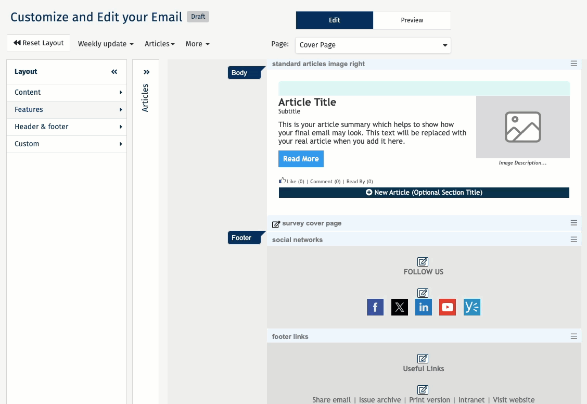Expand the Header & footer layout item
This screenshot has width=587, height=404.
click(67, 127)
